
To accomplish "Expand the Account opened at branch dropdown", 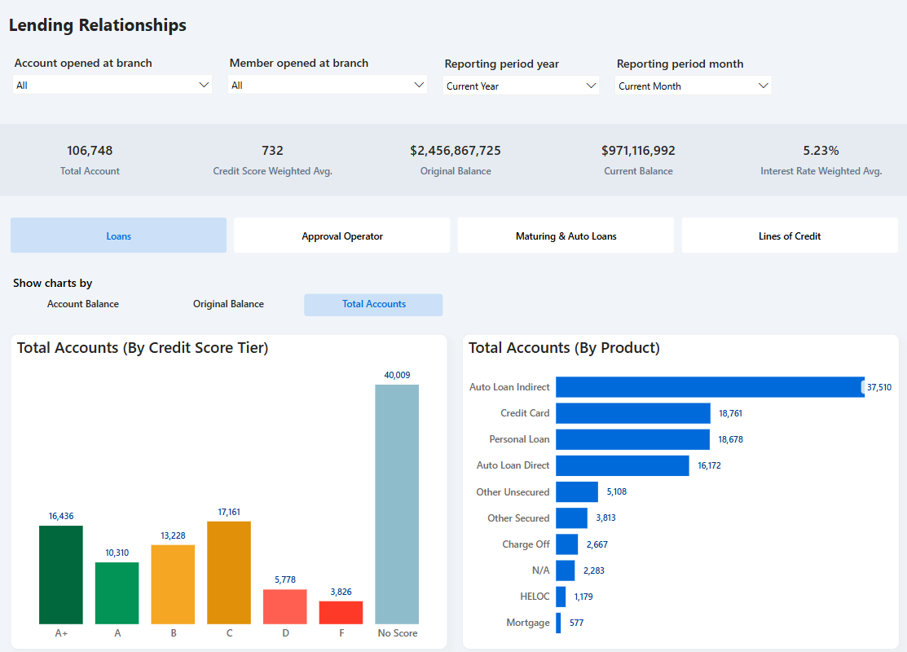I will pos(112,85).
